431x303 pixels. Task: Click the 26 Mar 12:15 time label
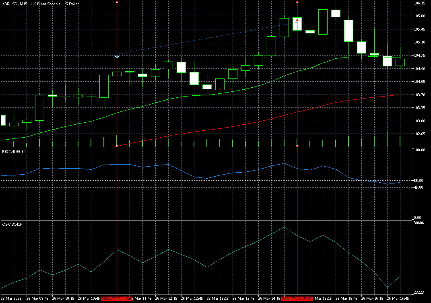point(166,299)
